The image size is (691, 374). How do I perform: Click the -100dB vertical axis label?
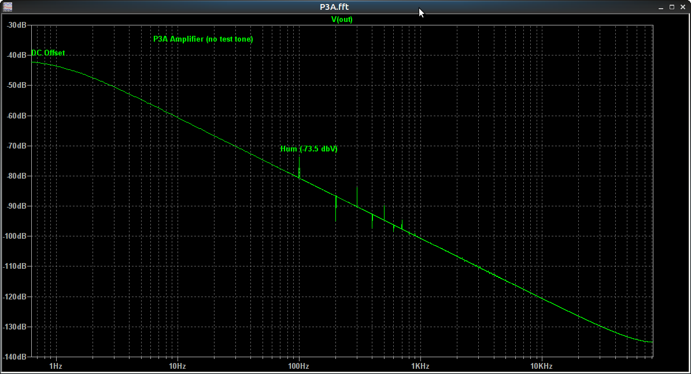(15, 236)
